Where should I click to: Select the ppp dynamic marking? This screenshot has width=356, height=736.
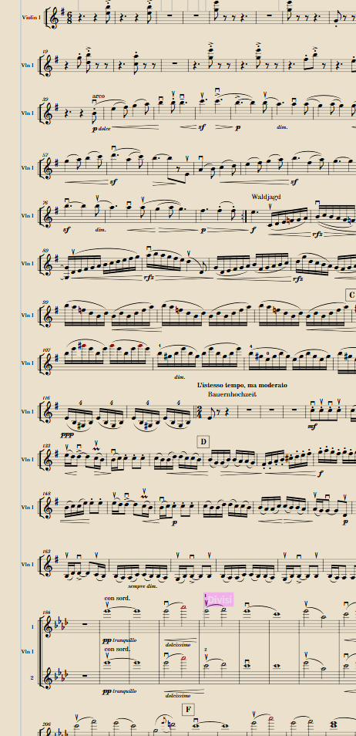point(68,434)
